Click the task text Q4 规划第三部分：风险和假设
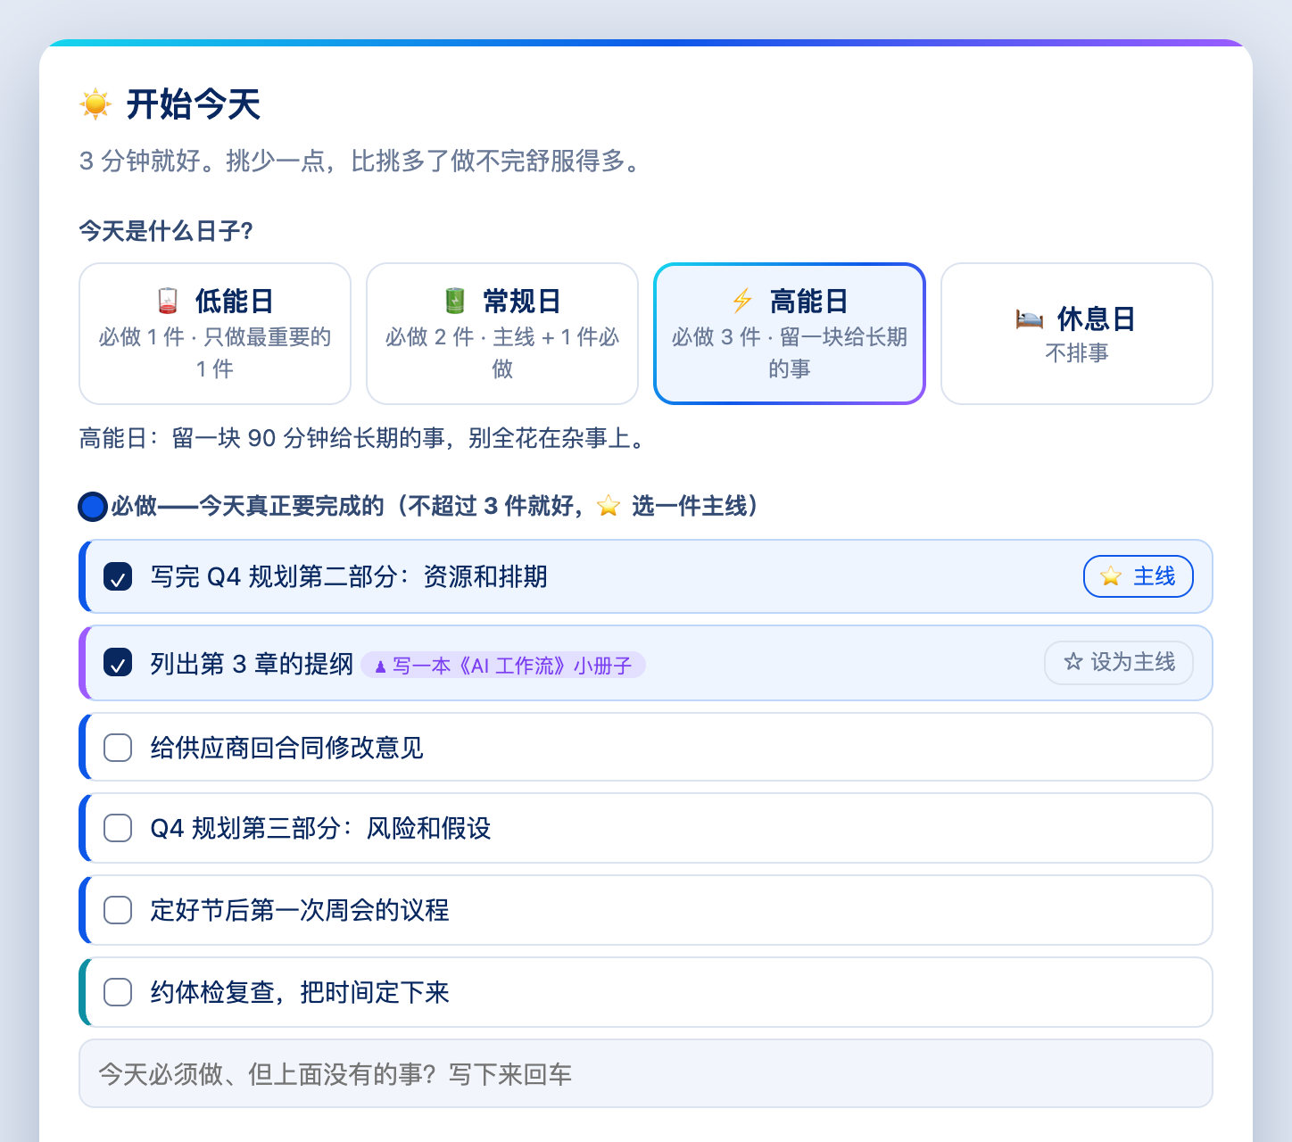Screen dimensions: 1292x1142 (x=320, y=828)
